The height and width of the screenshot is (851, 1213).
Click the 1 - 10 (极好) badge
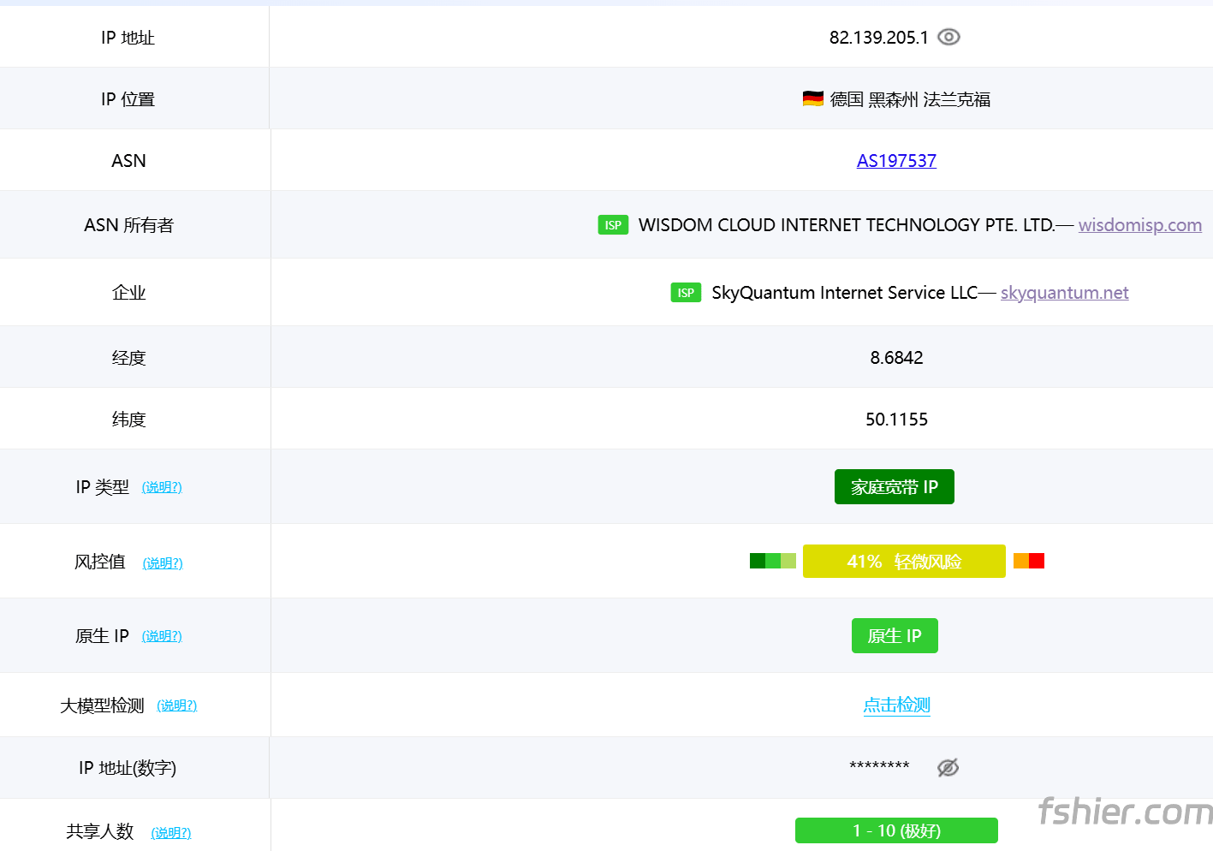896,830
